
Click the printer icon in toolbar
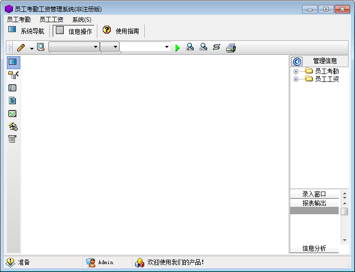(x=231, y=47)
